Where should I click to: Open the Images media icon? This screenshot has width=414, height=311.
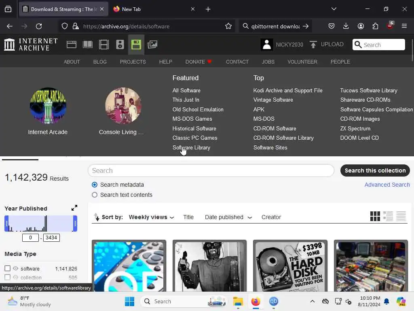pyautogui.click(x=152, y=45)
